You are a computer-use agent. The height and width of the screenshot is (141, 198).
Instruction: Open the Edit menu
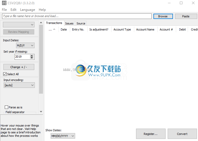point(13,10)
